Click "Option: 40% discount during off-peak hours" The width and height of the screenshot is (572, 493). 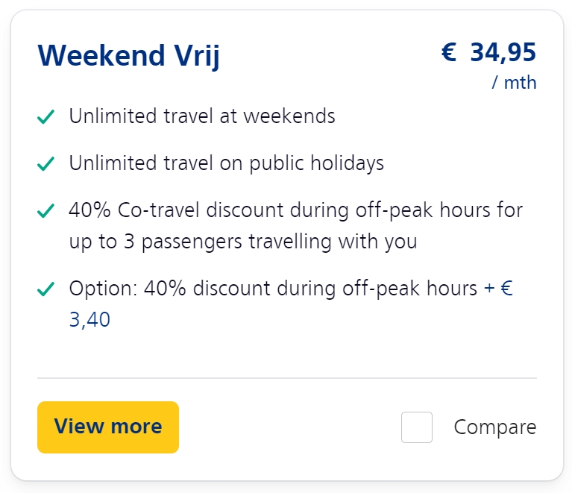(x=273, y=289)
